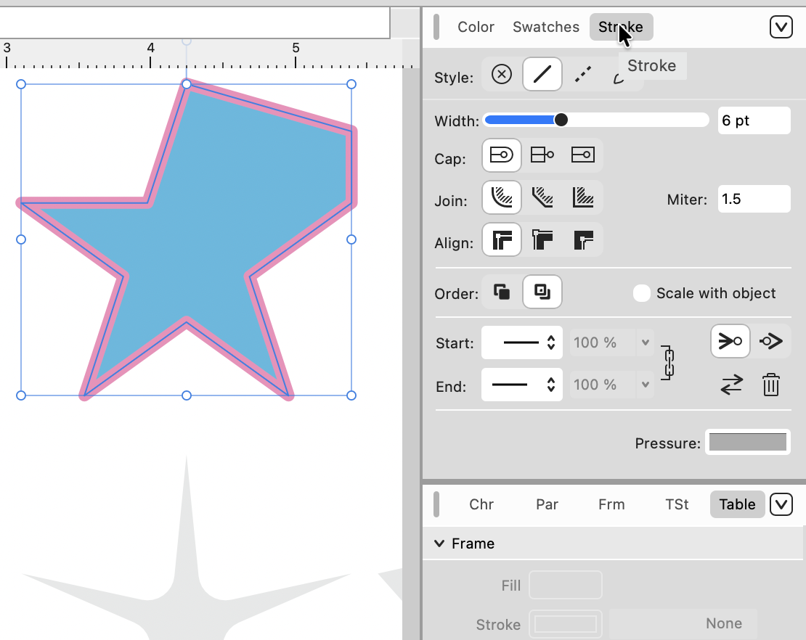Image resolution: width=806 pixels, height=640 pixels.
Task: Open the Stroke panel options menu
Action: (781, 27)
